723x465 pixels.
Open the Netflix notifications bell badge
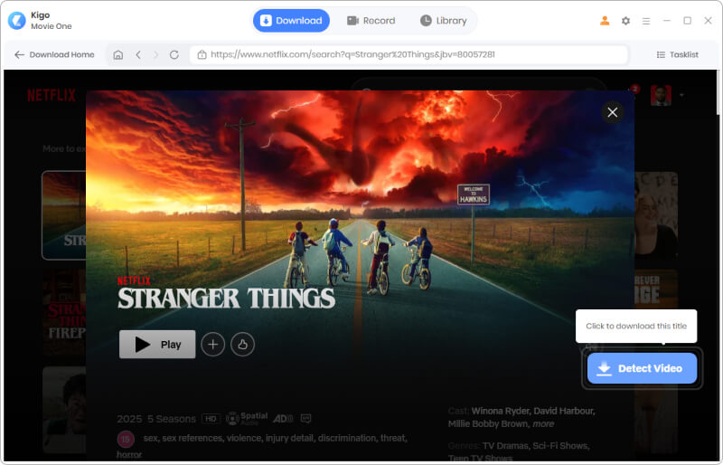634,90
